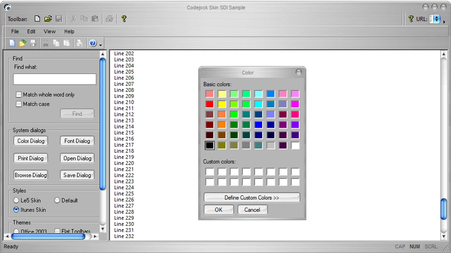This screenshot has width=451, height=253.
Task: Click Copy icon in lower toolbar
Action: [x=56, y=43]
